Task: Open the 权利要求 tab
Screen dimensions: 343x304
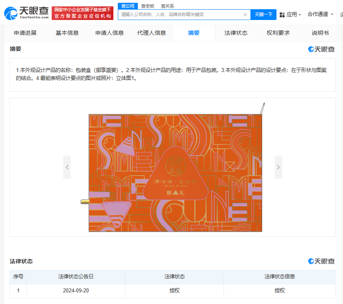Action: click(x=278, y=33)
